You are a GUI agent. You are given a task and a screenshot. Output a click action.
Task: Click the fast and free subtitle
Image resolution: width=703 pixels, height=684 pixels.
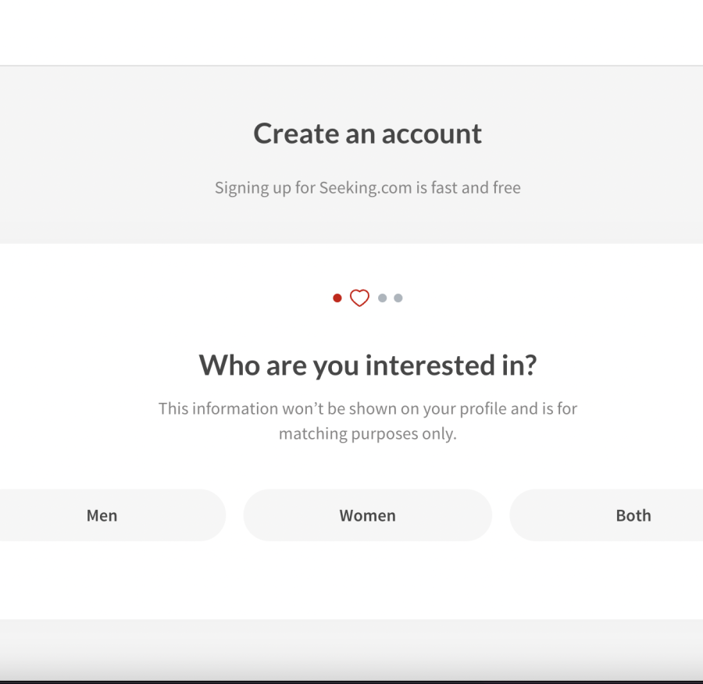(x=367, y=187)
